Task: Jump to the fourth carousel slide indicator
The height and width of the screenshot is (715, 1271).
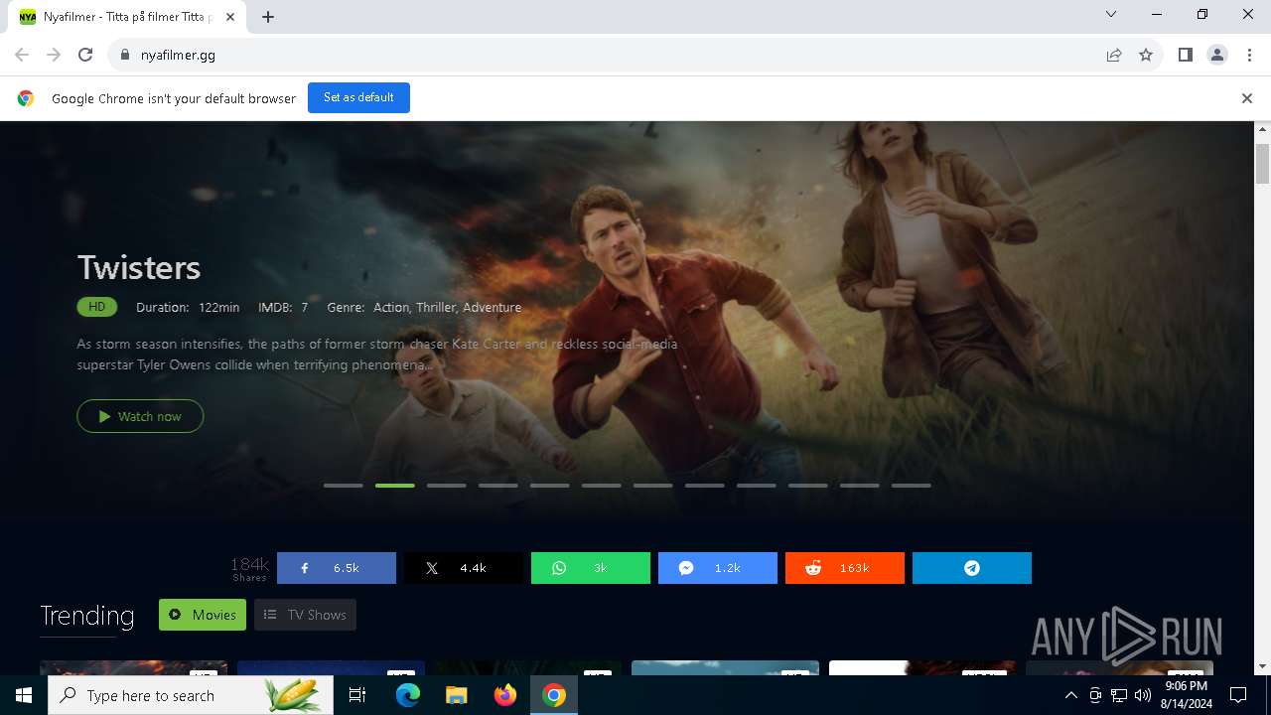Action: (498, 486)
